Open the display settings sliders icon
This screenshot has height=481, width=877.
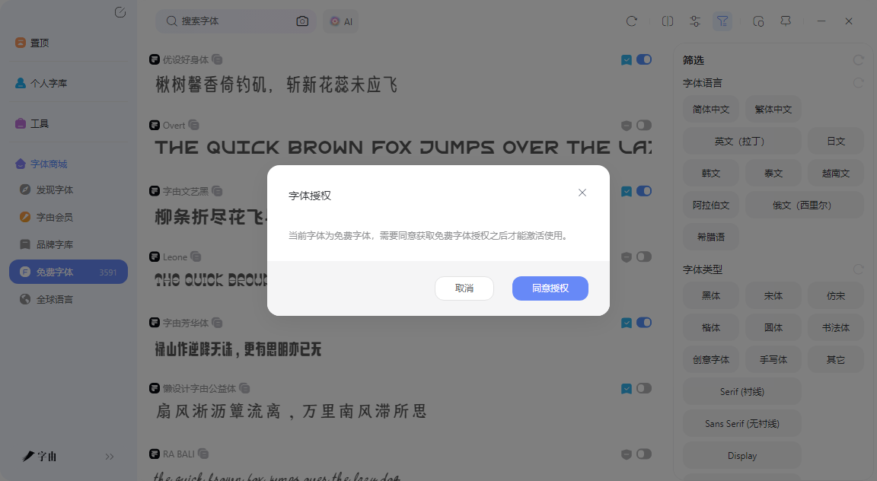coord(694,21)
